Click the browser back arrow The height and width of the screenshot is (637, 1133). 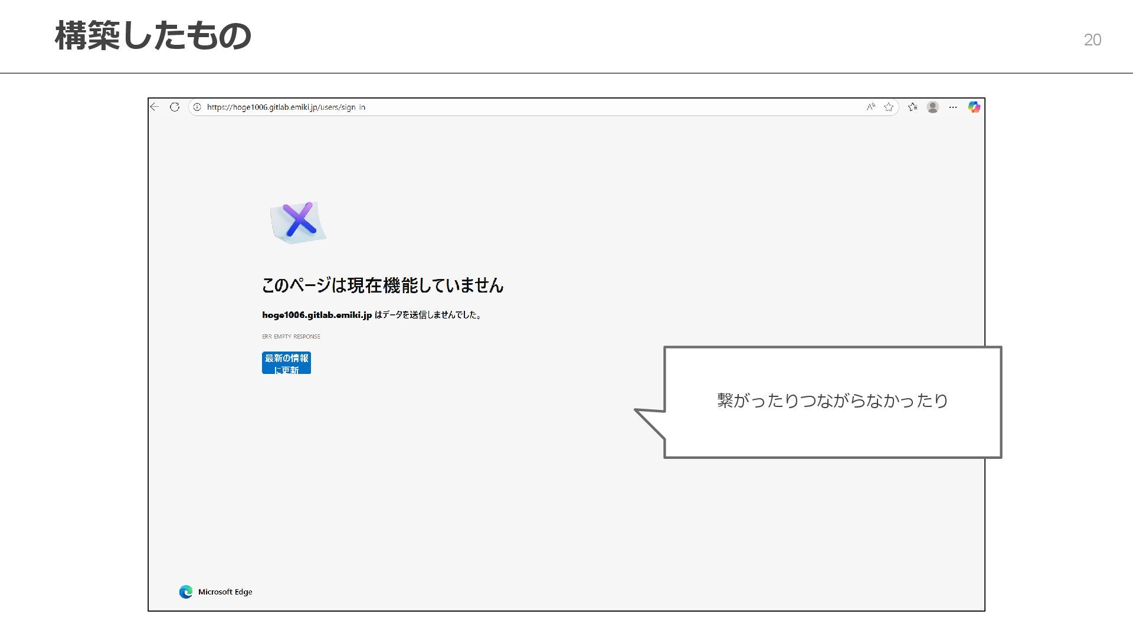click(155, 107)
